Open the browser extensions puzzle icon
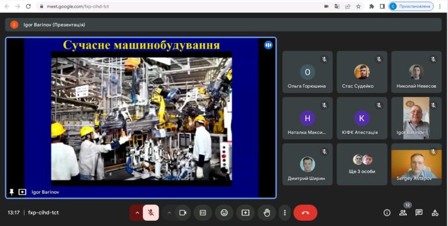448x226 pixels. tap(372, 6)
